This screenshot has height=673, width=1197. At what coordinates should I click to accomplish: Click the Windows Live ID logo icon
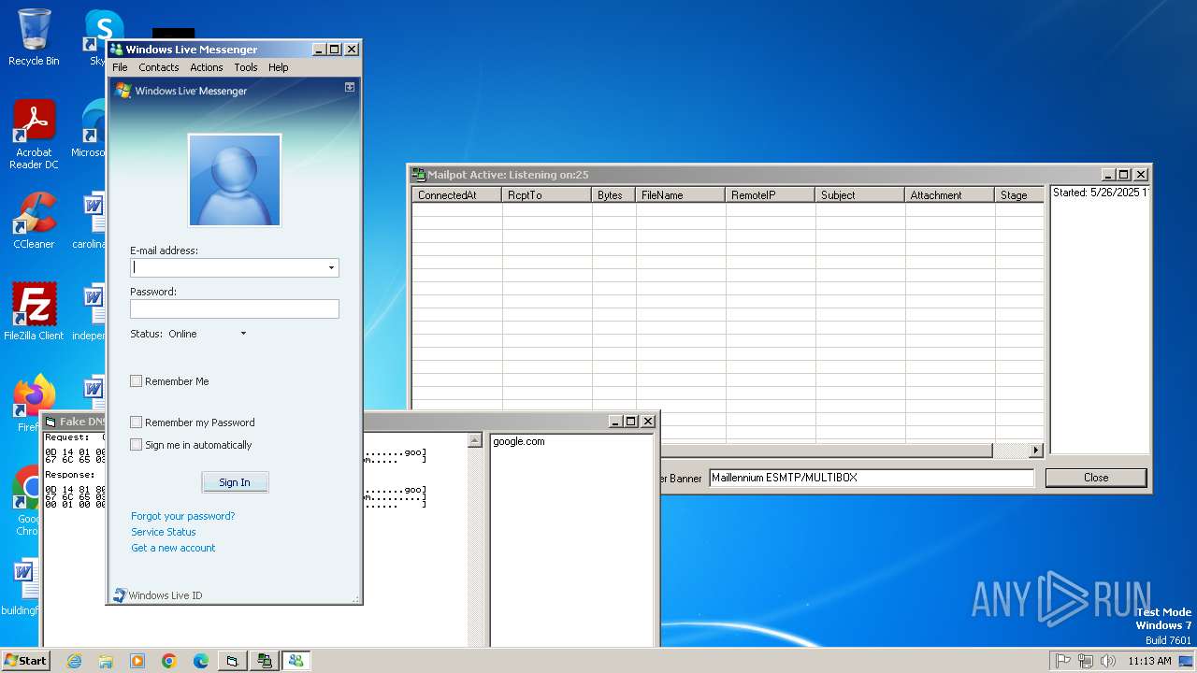pyautogui.click(x=120, y=595)
